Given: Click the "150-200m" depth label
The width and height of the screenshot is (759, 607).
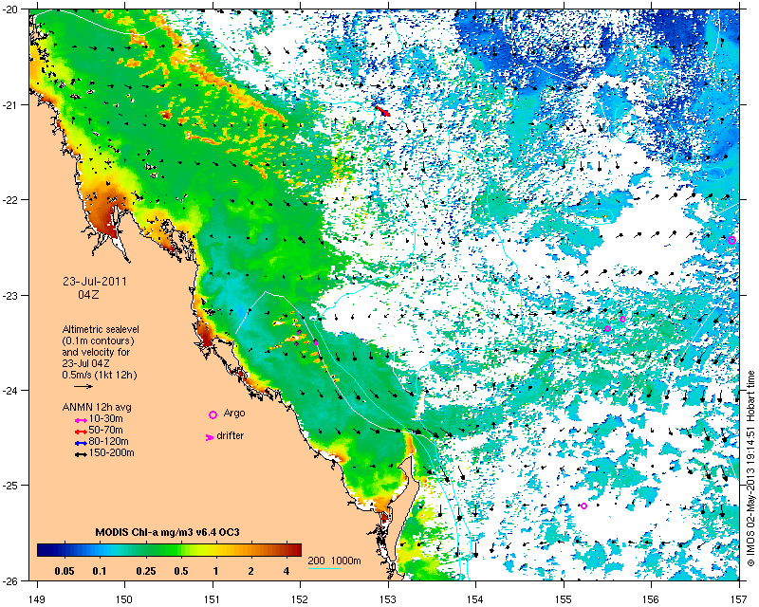Looking at the screenshot, I should (112, 453).
